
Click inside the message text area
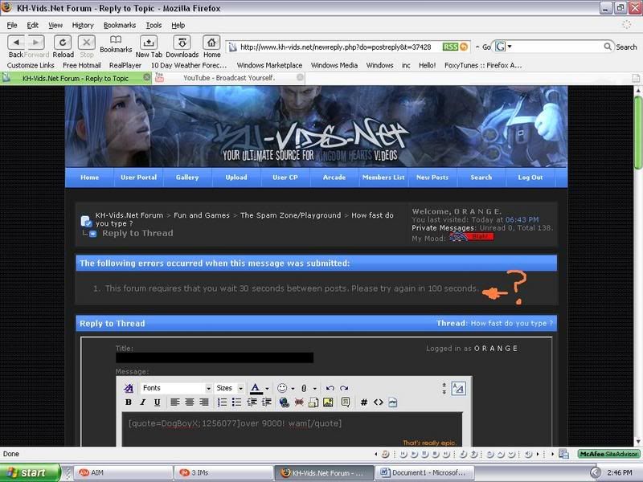click(292, 430)
